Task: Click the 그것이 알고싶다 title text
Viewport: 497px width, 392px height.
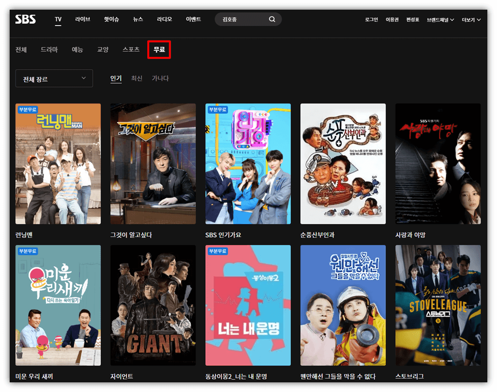Action: pos(131,235)
